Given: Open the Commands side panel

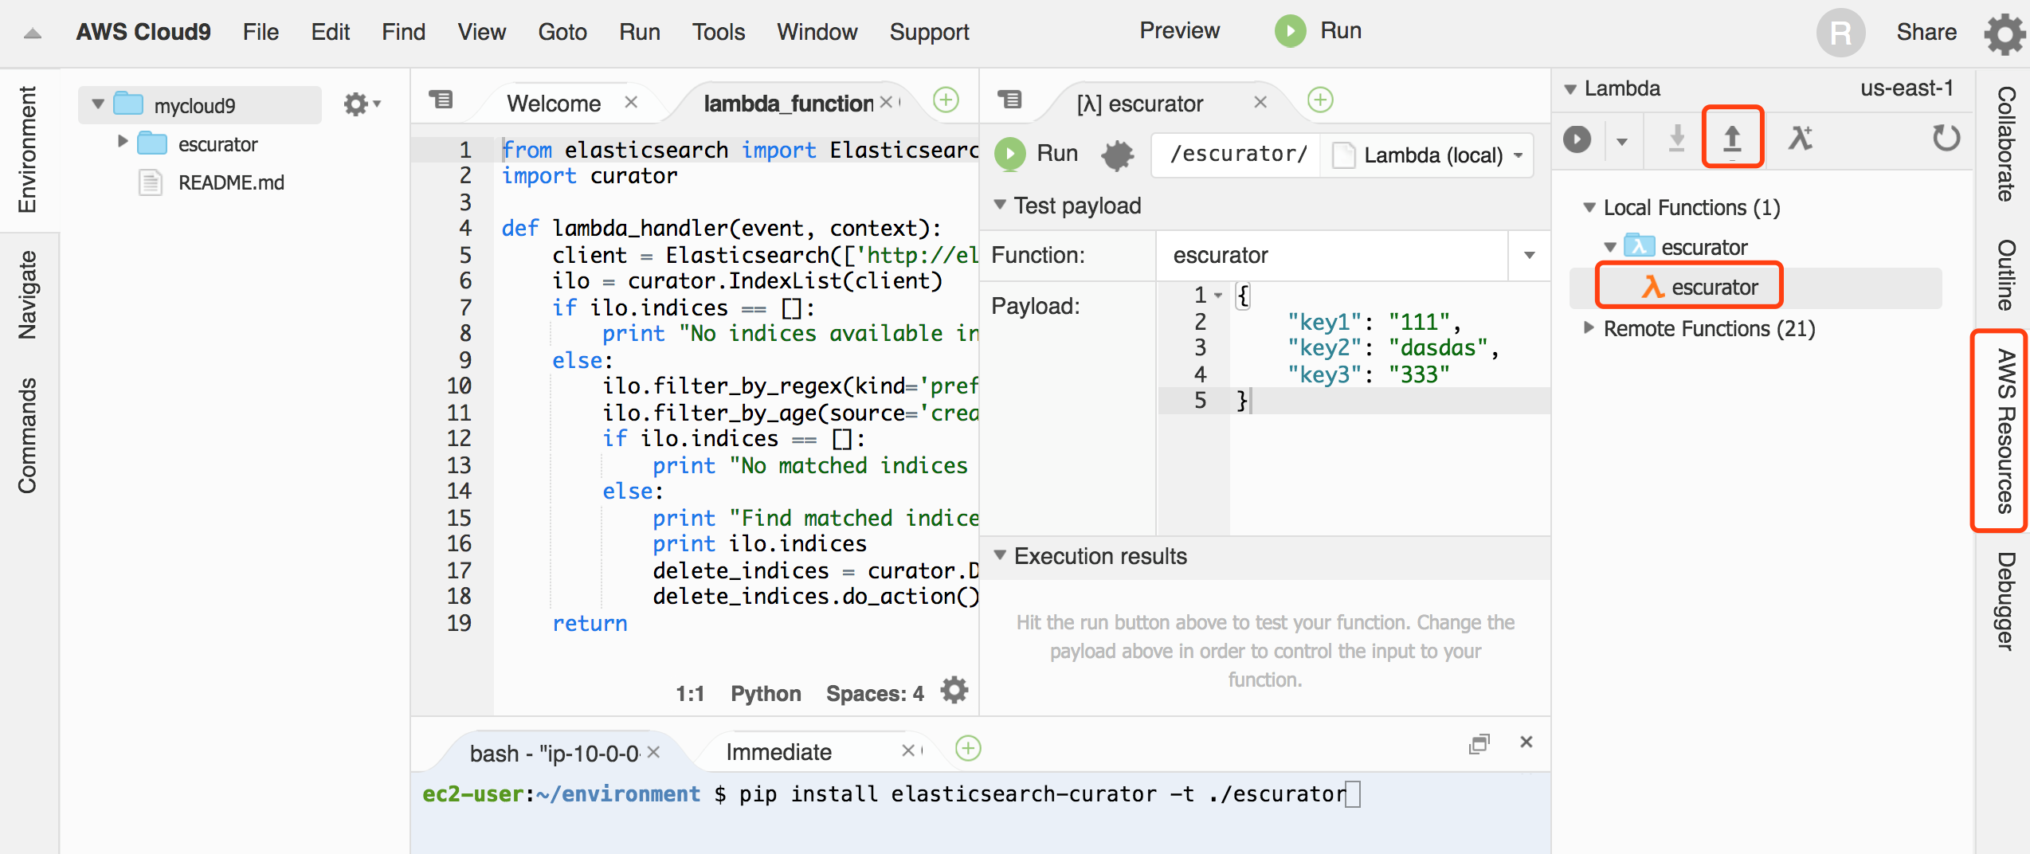Looking at the screenshot, I should 27,436.
